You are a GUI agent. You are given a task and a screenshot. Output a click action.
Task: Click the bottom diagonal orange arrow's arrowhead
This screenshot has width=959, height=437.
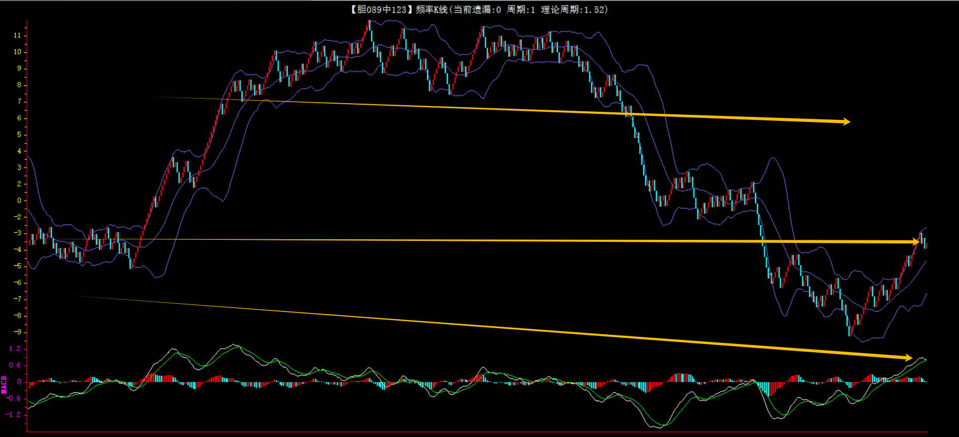click(x=908, y=357)
